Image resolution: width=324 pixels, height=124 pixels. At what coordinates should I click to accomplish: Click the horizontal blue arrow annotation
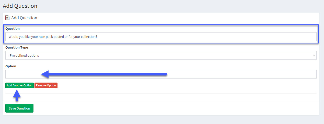click(x=104, y=74)
